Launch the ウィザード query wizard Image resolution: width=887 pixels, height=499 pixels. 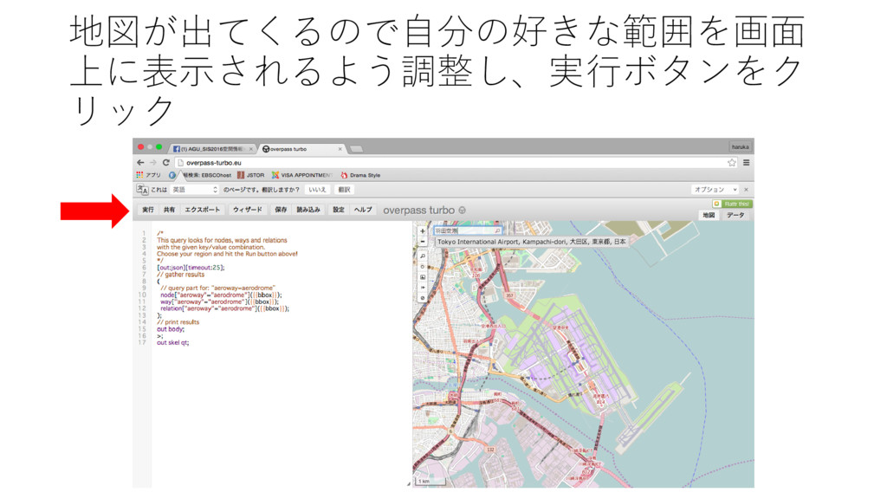[247, 210]
